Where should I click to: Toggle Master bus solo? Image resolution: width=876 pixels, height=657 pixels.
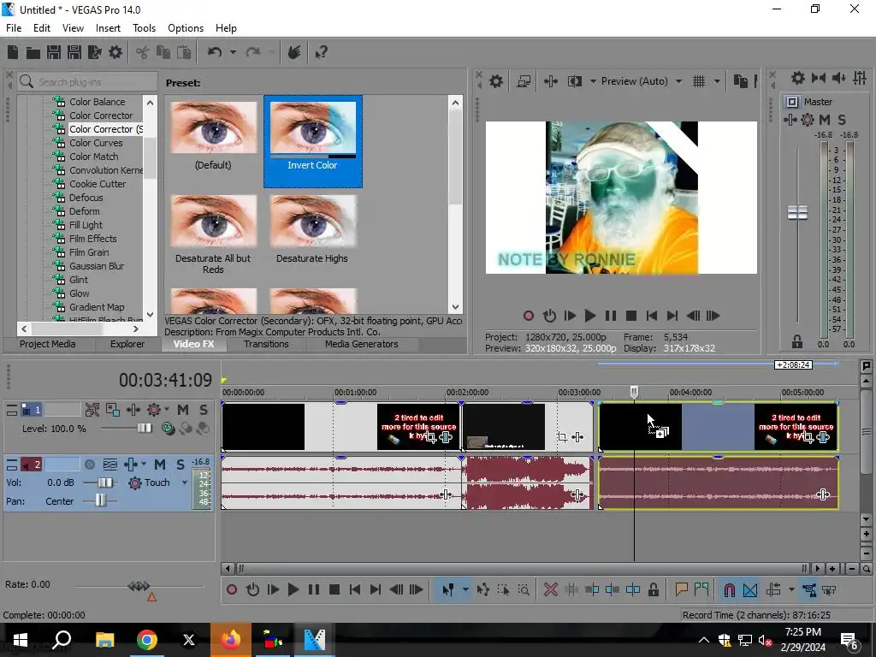coord(842,120)
